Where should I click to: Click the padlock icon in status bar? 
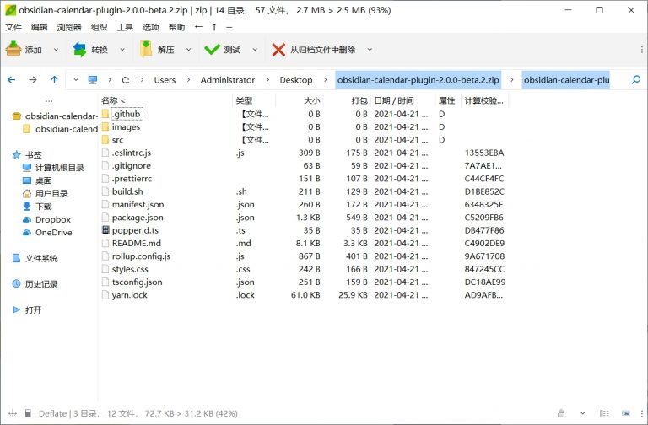pyautogui.click(x=561, y=413)
